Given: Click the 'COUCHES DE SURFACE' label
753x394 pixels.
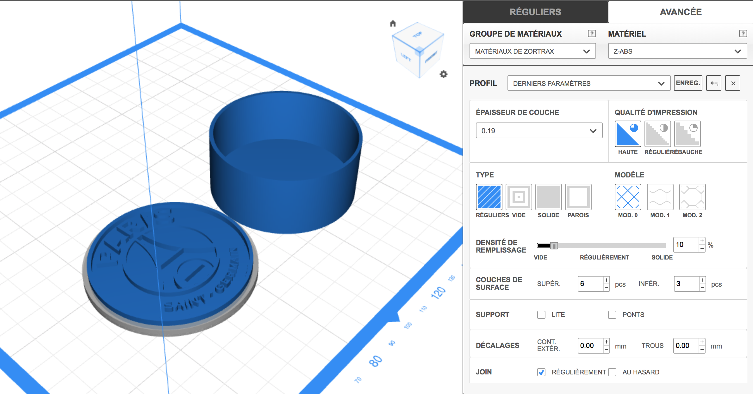Looking at the screenshot, I should [499, 284].
